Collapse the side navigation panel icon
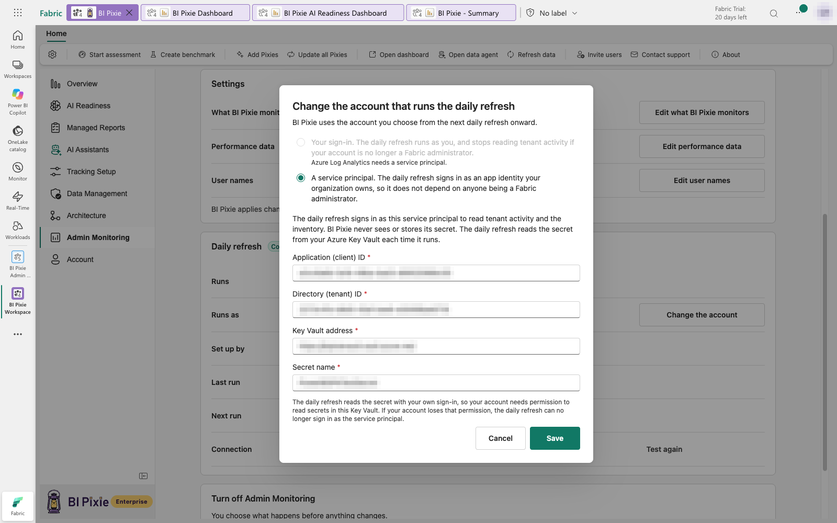This screenshot has width=837, height=523. pos(143,476)
